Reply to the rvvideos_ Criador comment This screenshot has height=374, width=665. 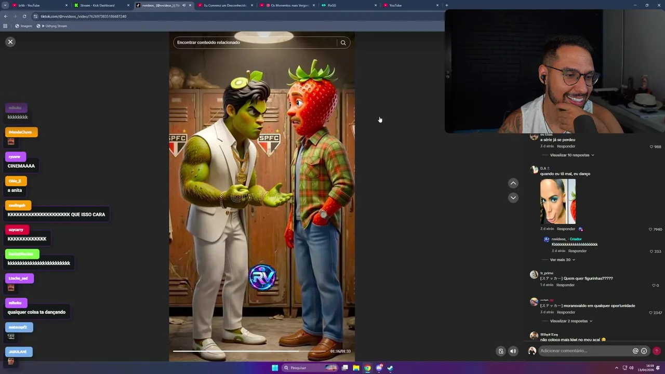tap(577, 251)
